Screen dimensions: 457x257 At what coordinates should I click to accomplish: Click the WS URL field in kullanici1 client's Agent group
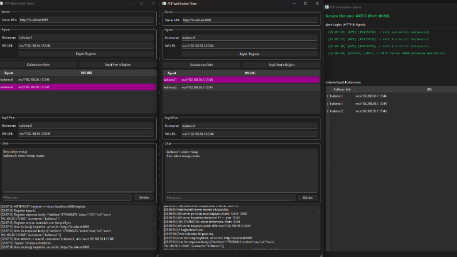click(x=86, y=46)
